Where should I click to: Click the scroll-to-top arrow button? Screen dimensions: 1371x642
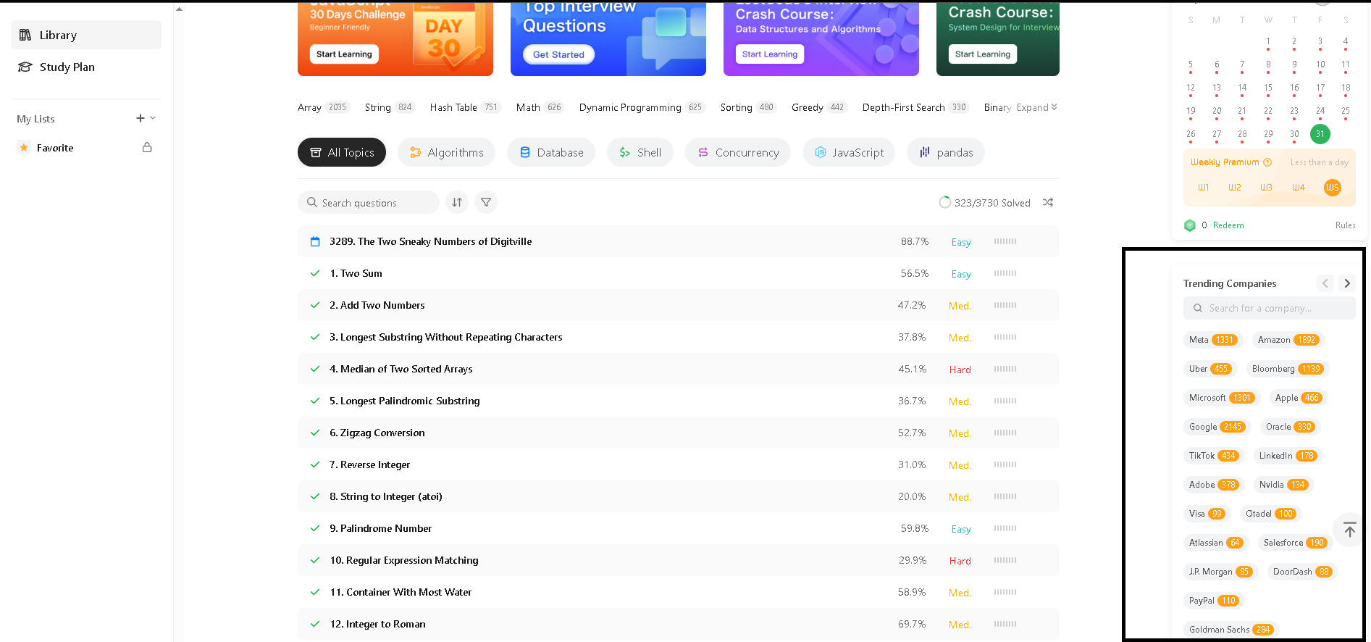tap(1349, 530)
